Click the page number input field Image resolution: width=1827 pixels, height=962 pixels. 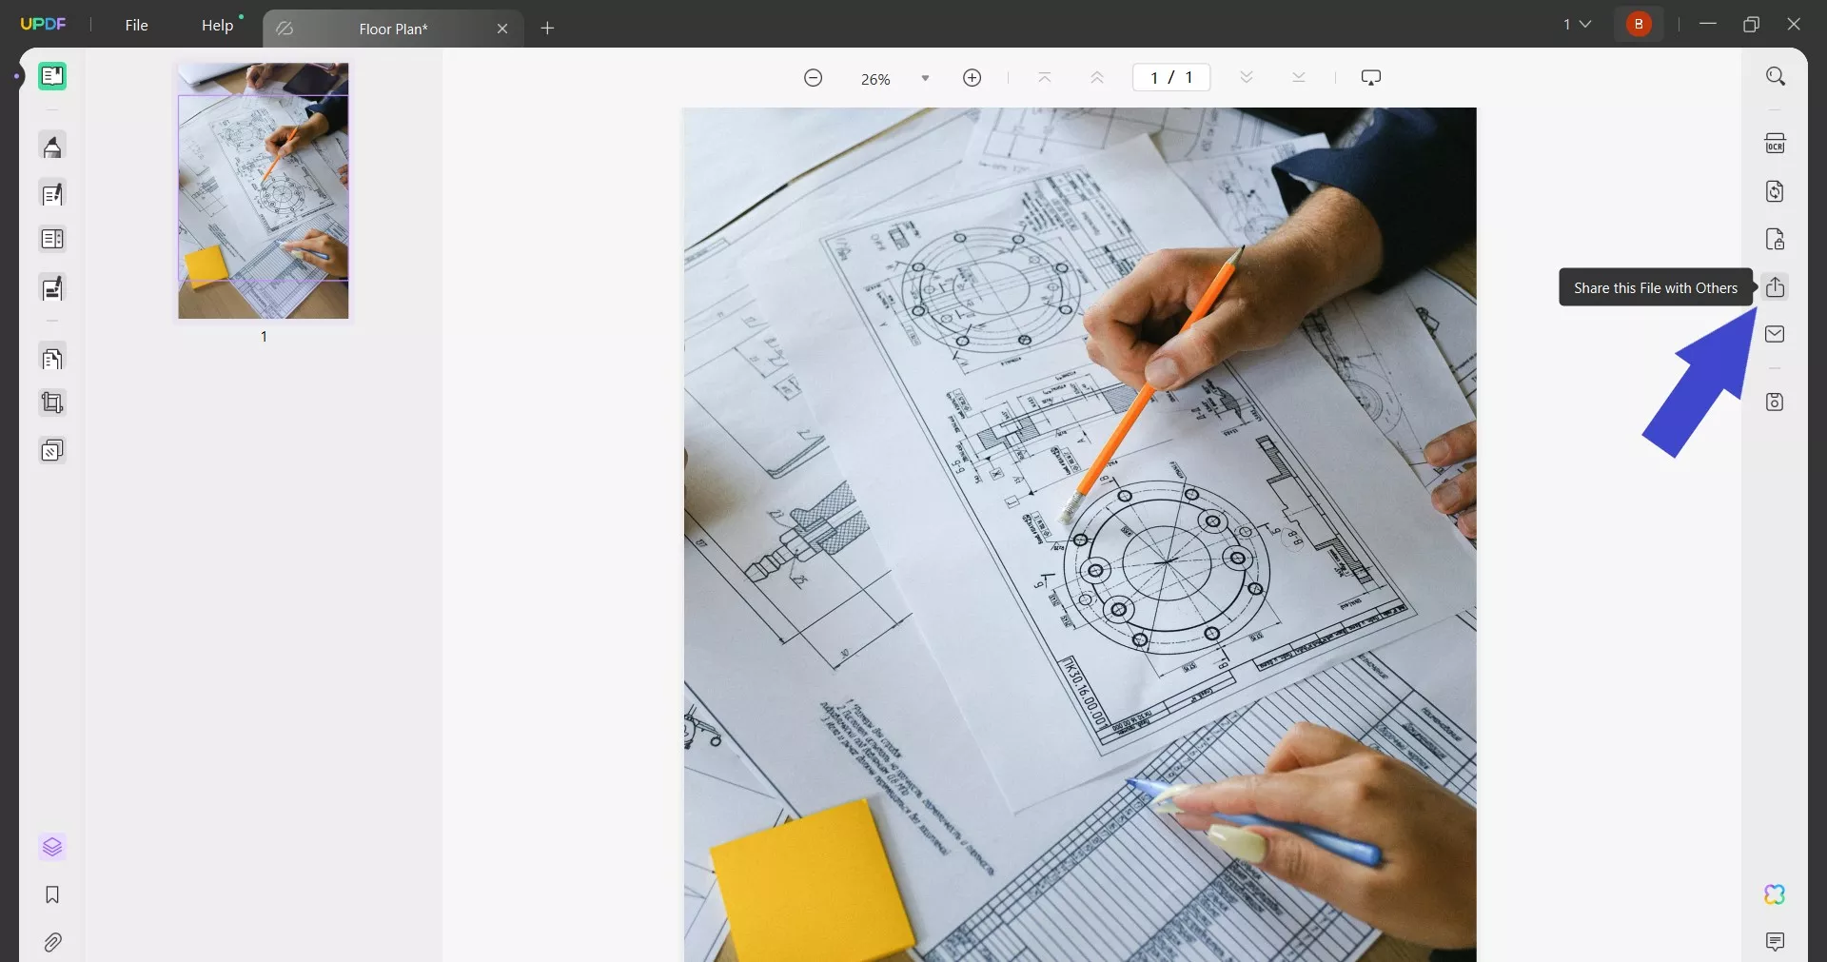tap(1171, 78)
